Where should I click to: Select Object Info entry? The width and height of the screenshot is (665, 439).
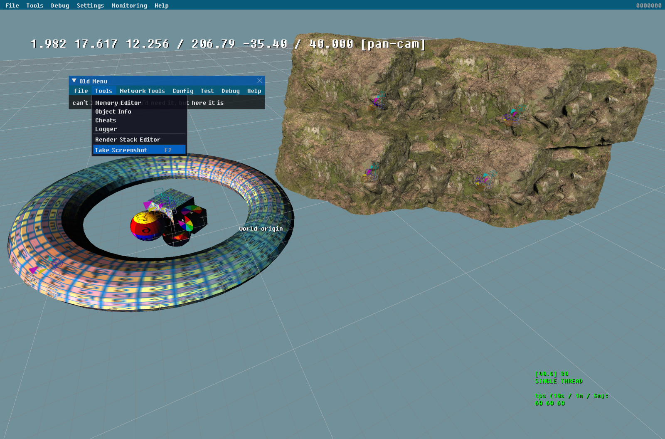point(139,111)
